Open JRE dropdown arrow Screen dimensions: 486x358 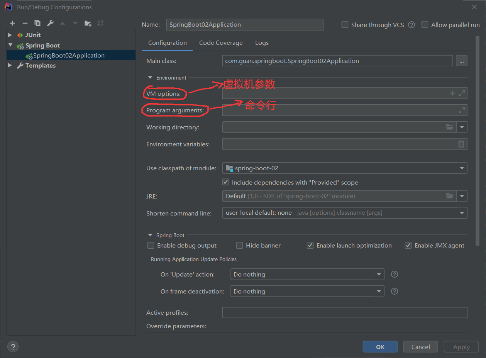[462, 196]
